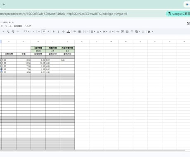This screenshot has width=190, height=157.
Task: Select the cell with value 2.5
Action: tap(53, 51)
